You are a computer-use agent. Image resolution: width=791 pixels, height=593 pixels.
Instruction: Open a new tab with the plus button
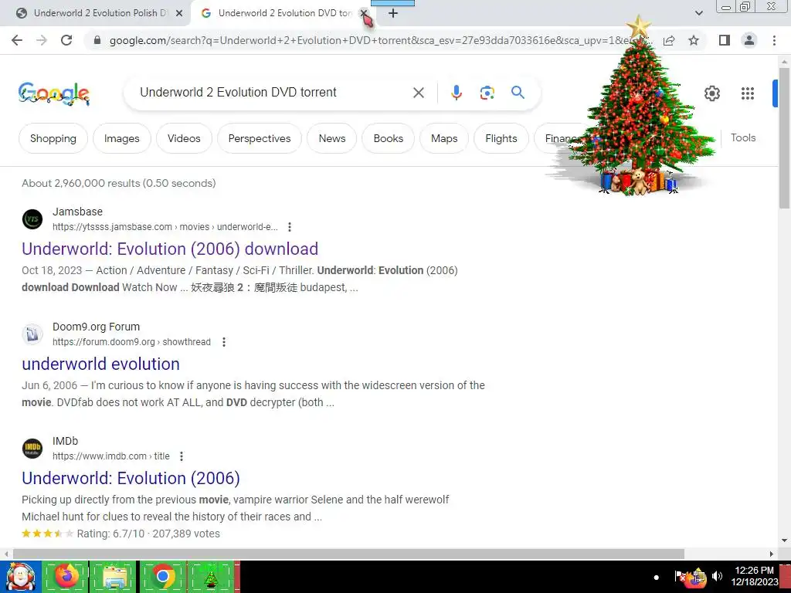pos(393,14)
